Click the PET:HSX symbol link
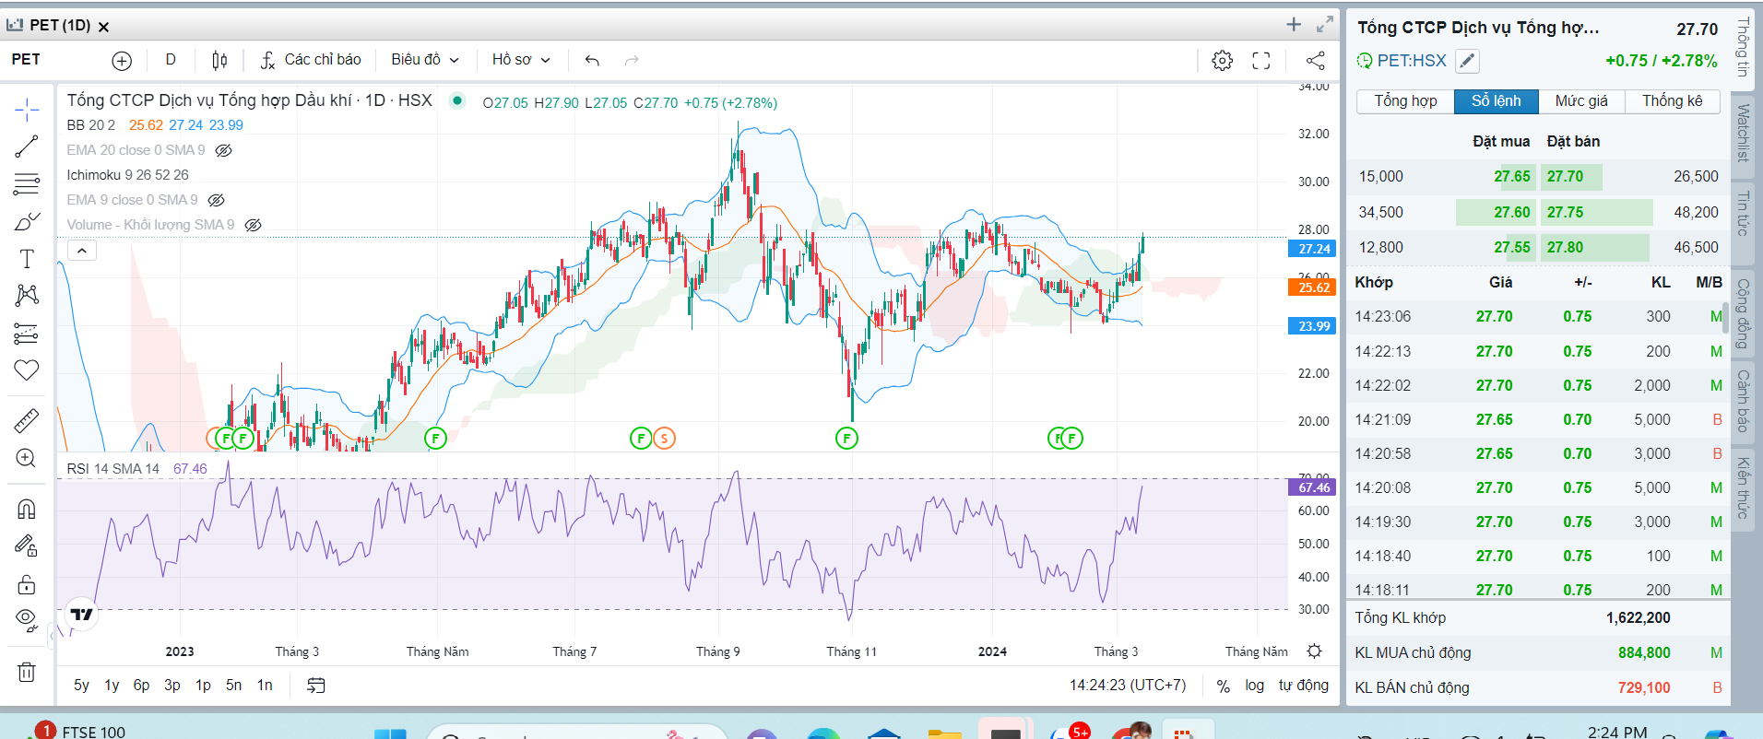 pyautogui.click(x=1412, y=61)
